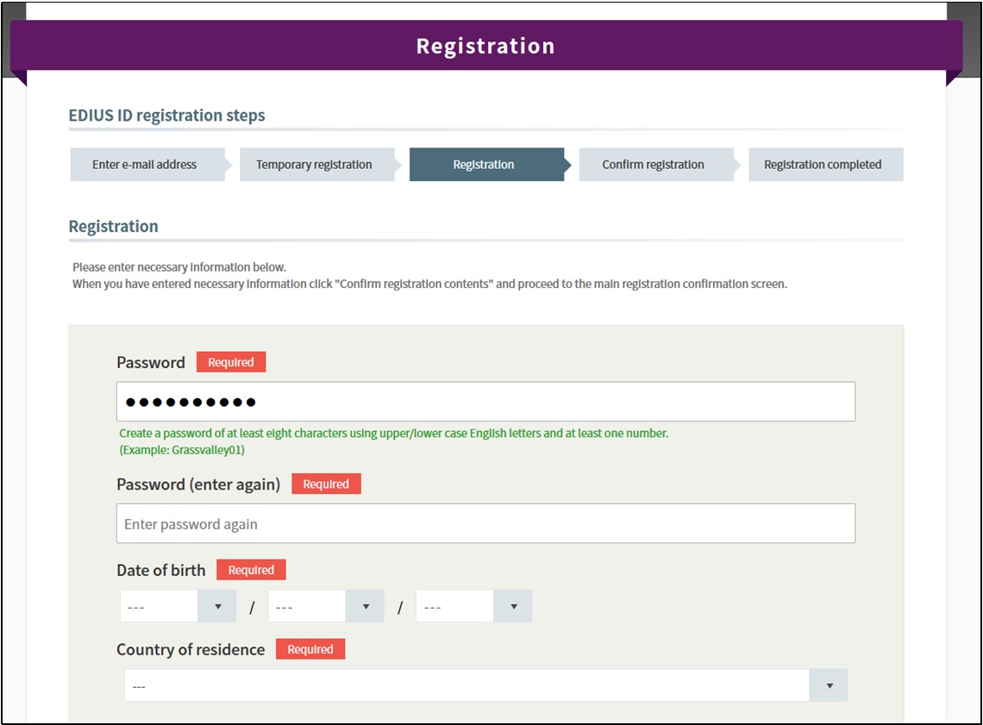Click Required badge beside Country of residence

(x=310, y=650)
